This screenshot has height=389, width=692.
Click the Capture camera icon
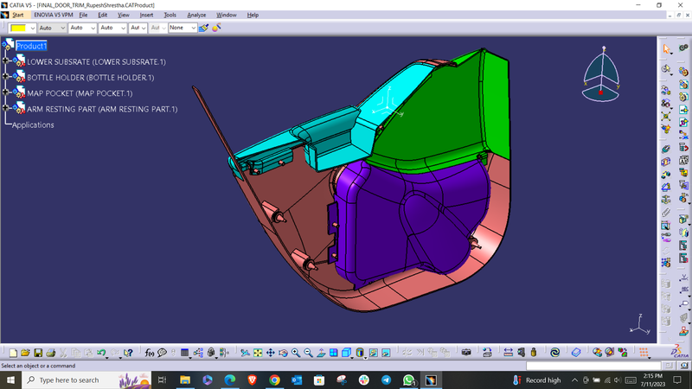(x=466, y=353)
